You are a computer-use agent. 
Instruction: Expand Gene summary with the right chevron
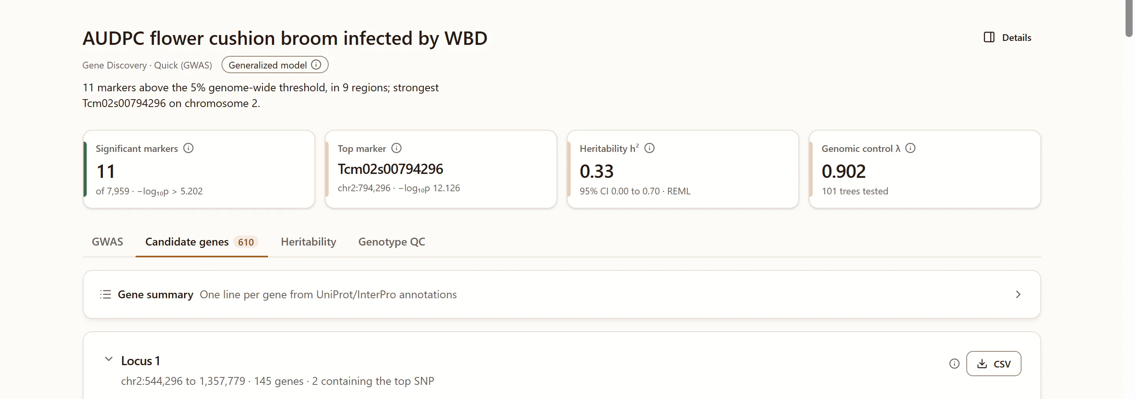1018,294
